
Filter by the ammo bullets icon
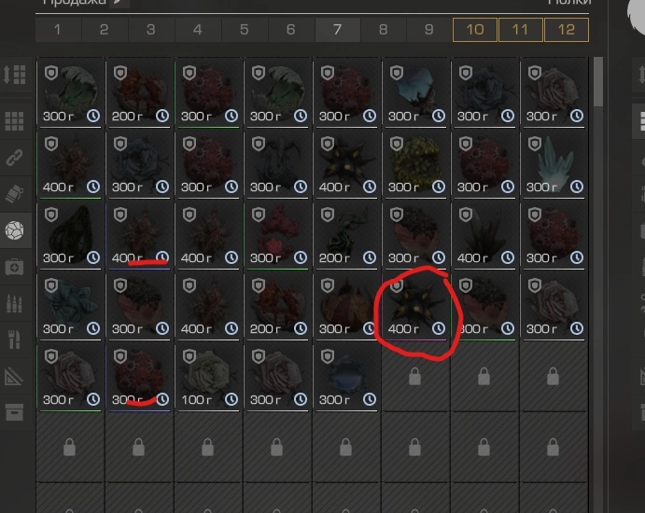[x=14, y=304]
